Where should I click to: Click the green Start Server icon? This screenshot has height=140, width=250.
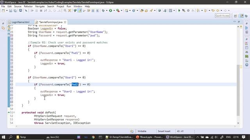[x=179, y=10]
